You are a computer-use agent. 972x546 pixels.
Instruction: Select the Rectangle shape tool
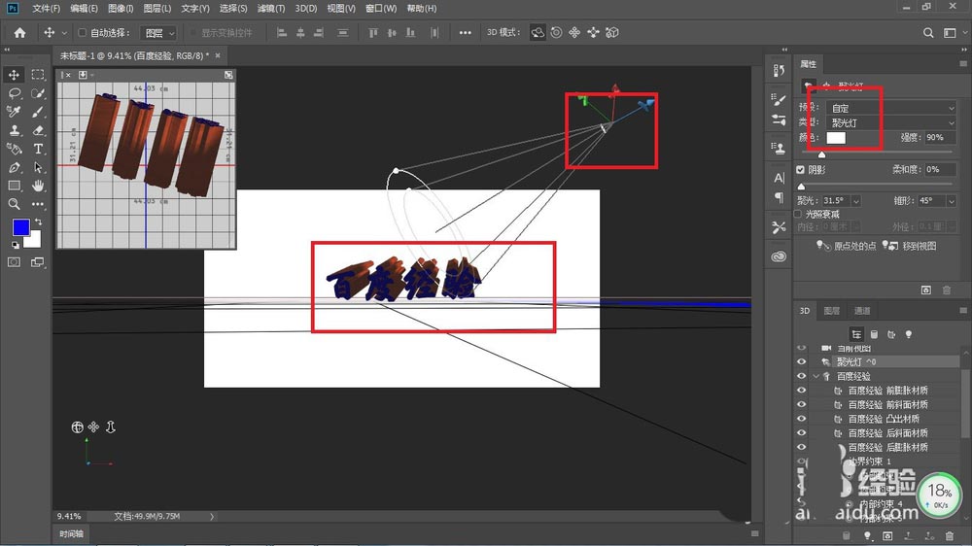14,186
